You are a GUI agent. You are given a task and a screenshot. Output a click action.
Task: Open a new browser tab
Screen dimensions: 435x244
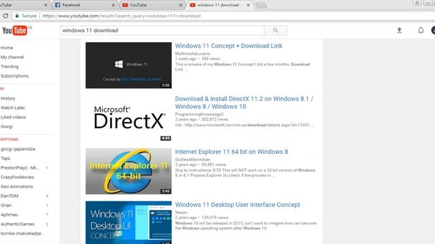click(261, 5)
